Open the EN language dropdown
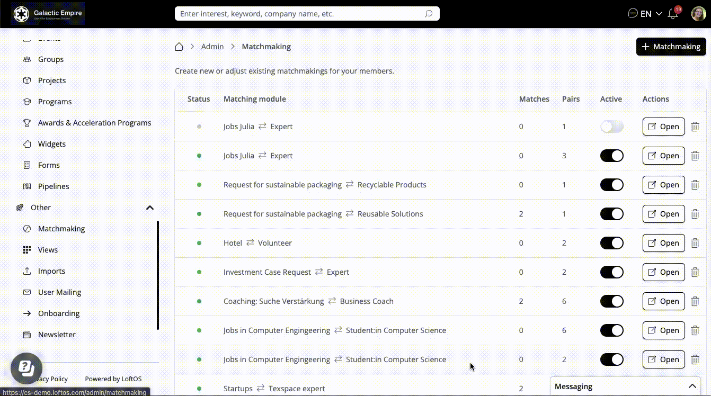The image size is (711, 396). point(651,14)
